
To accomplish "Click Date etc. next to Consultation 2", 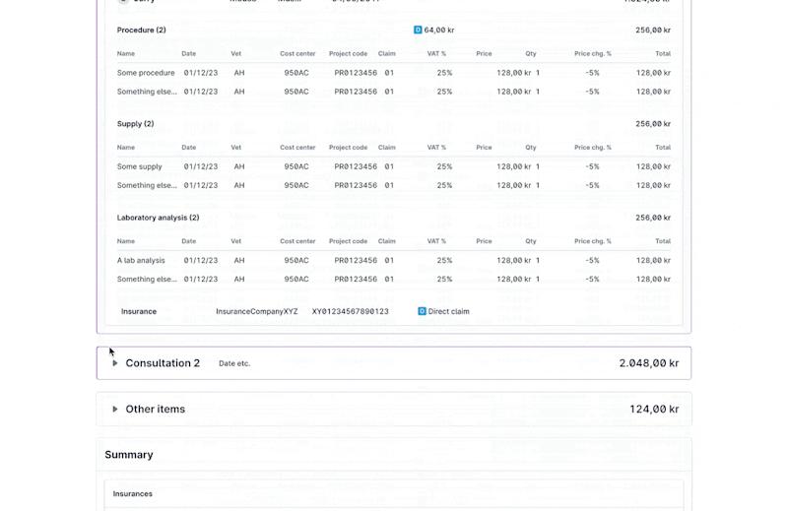I will (234, 363).
